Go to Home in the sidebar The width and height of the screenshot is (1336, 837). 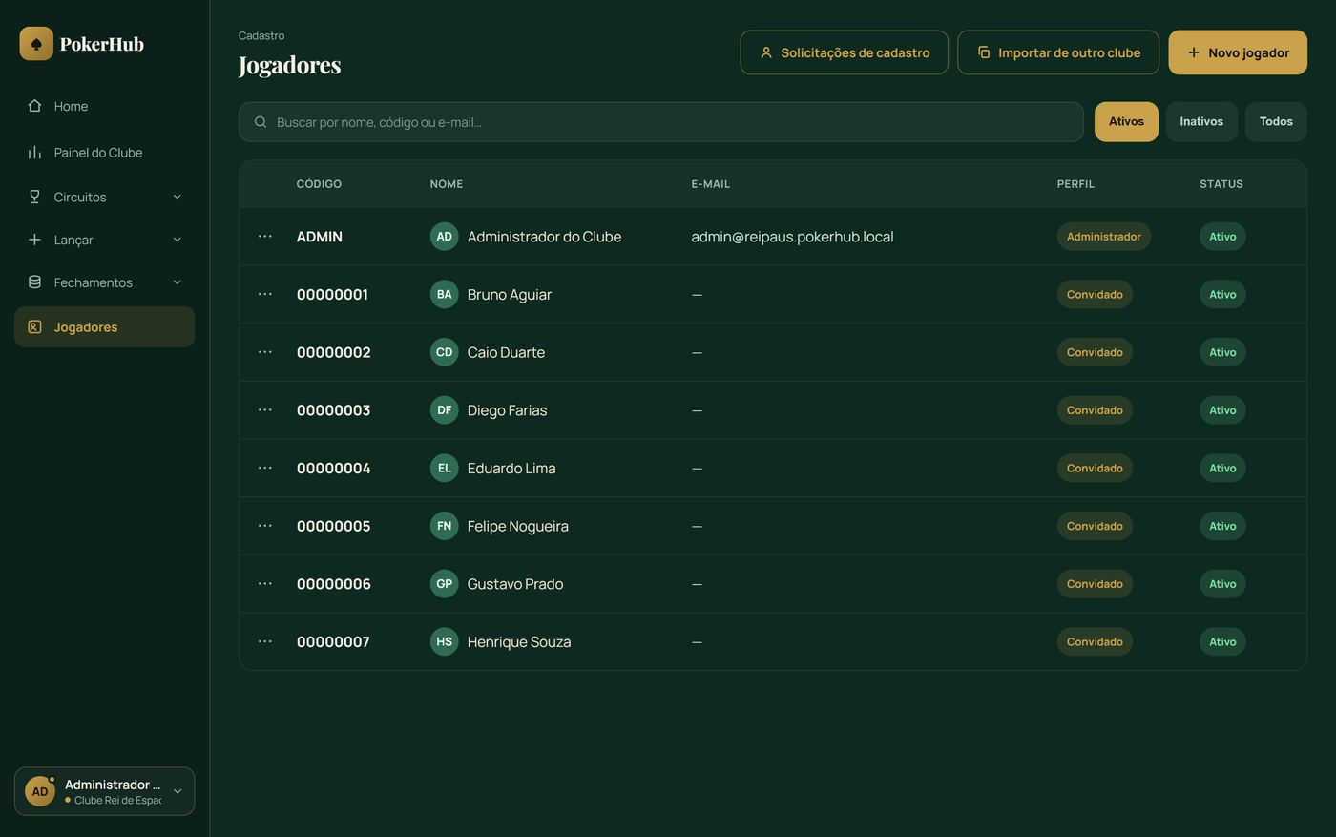(105, 106)
